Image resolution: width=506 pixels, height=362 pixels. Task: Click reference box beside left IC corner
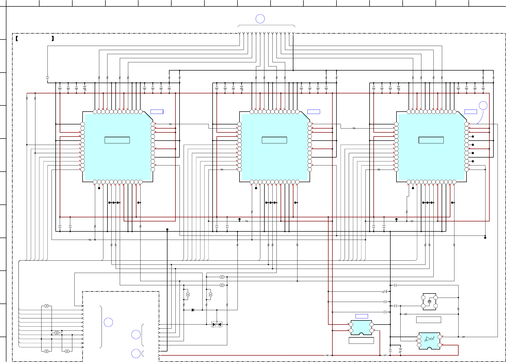(x=157, y=112)
